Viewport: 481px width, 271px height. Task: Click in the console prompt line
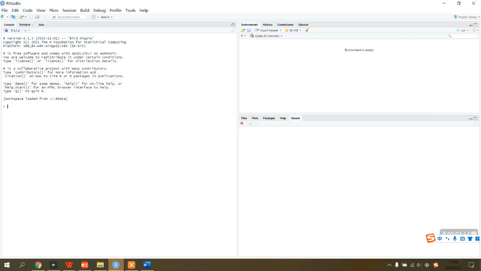pyautogui.click(x=119, y=106)
